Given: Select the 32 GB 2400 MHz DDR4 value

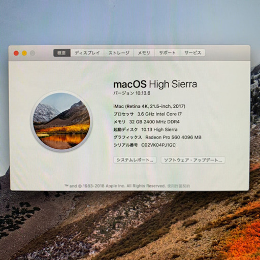Looking at the screenshot, I should [x=154, y=122].
